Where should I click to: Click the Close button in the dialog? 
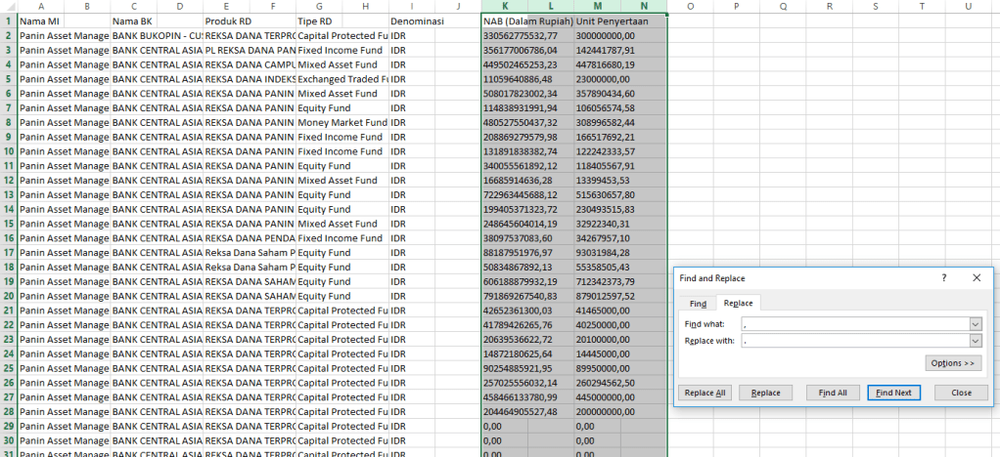coord(961,393)
